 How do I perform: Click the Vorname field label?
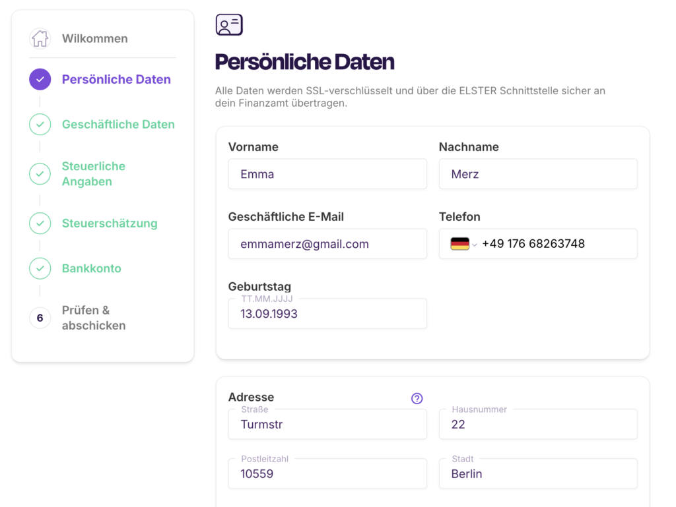[253, 147]
